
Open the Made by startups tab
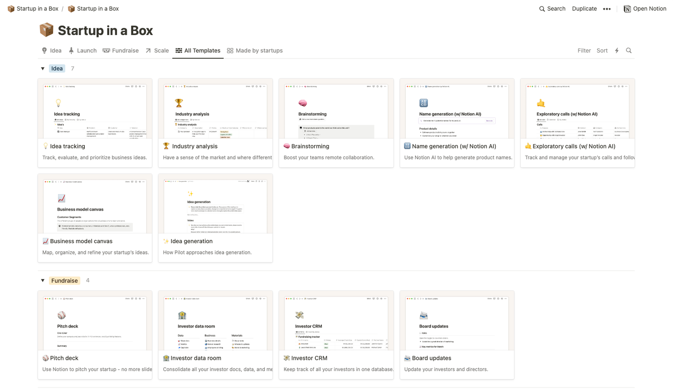255,51
